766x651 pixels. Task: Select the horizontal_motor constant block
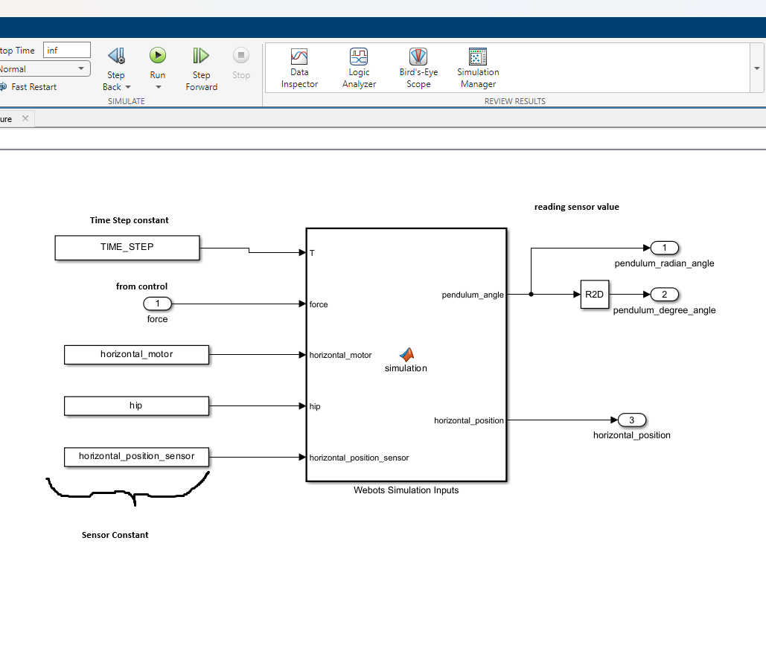[136, 355]
